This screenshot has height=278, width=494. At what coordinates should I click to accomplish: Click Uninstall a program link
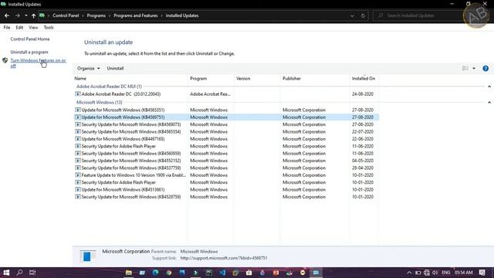29,52
